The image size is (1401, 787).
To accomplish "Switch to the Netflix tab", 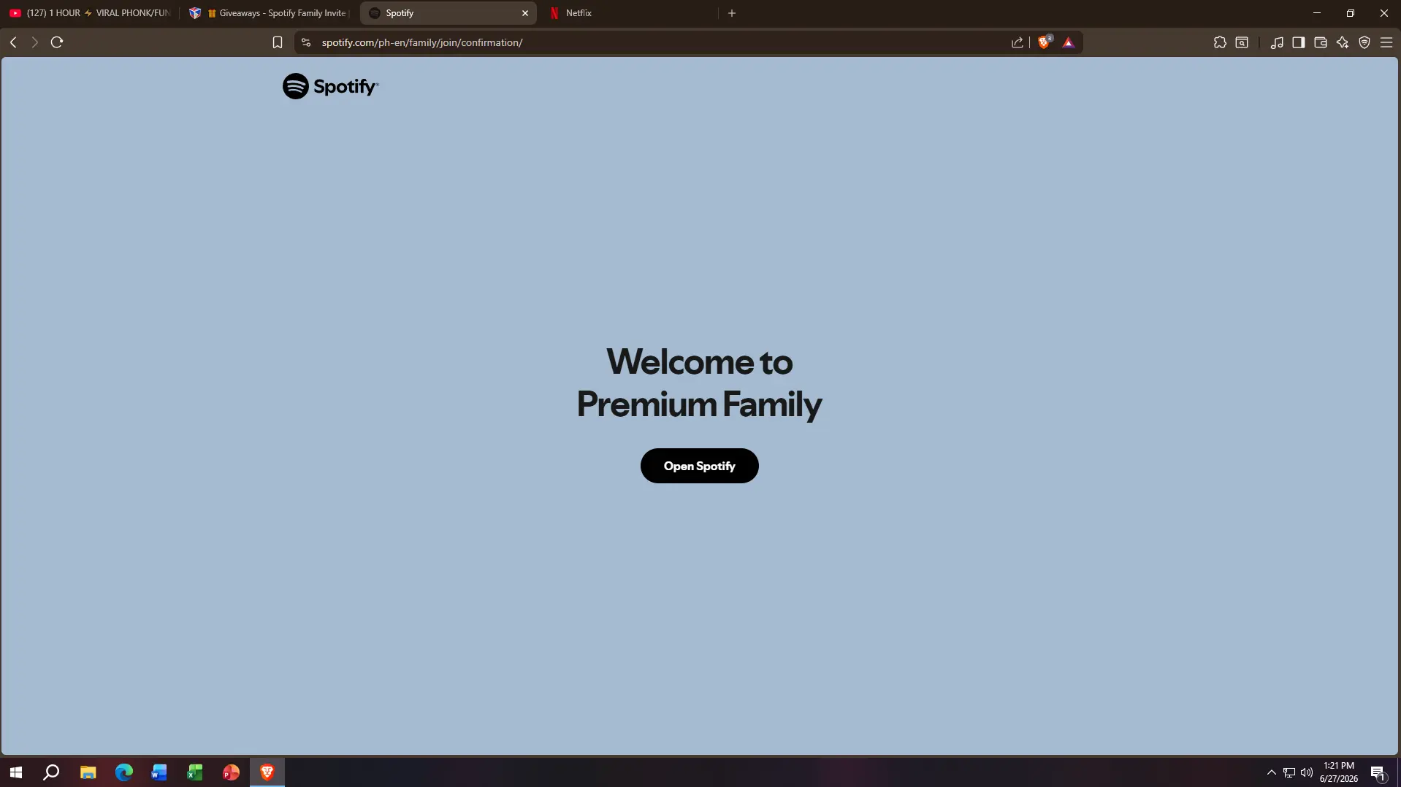I will click(x=628, y=13).
